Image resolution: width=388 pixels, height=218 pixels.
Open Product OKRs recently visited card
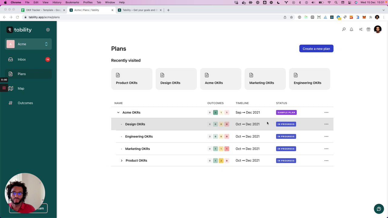tap(132, 79)
